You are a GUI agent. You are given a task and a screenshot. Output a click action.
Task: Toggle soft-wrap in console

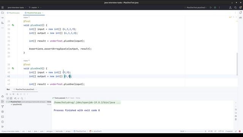(x=236, y=110)
